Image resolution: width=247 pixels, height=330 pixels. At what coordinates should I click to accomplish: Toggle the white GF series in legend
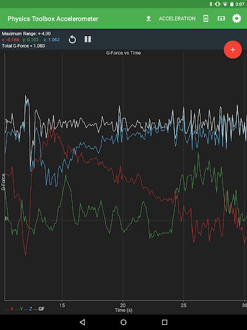click(x=39, y=309)
